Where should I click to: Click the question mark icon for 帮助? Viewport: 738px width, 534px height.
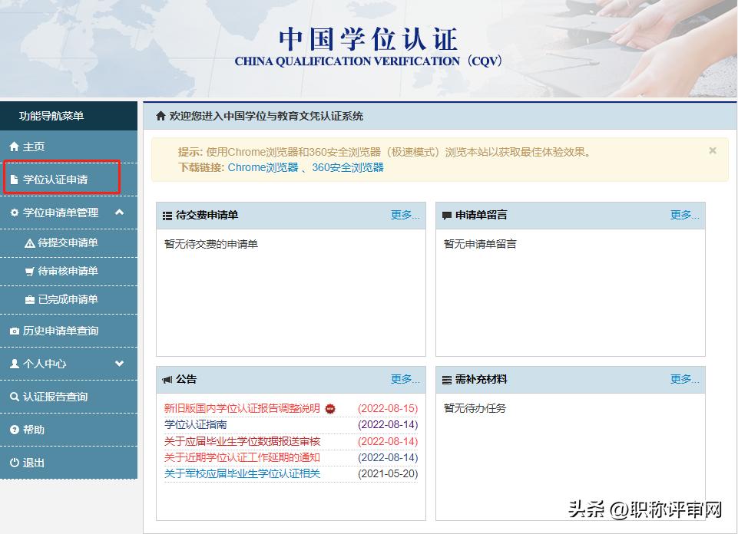(14, 430)
